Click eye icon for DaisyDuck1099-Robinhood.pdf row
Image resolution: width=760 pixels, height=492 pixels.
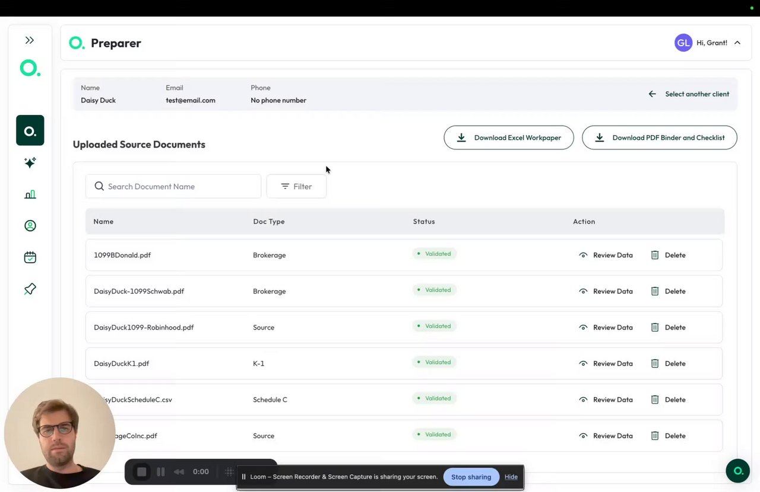pos(583,327)
